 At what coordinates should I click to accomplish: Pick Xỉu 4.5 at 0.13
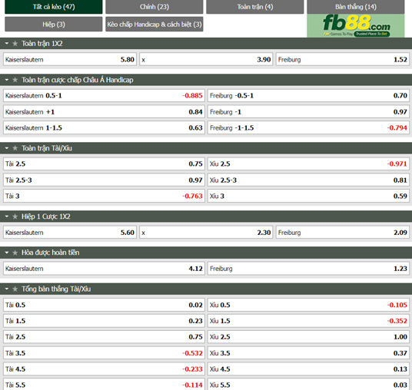pos(308,369)
